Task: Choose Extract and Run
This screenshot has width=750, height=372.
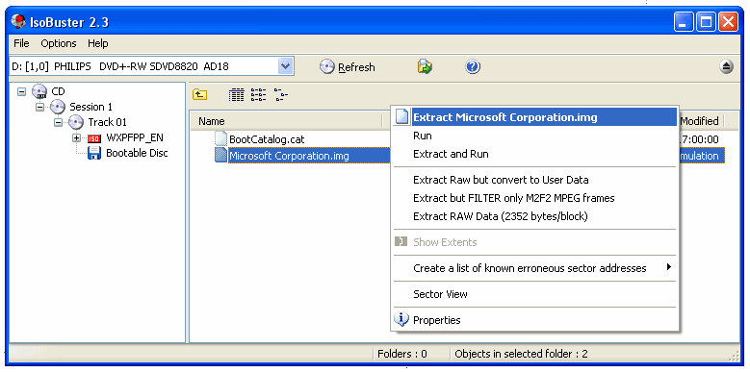Action: point(535,154)
